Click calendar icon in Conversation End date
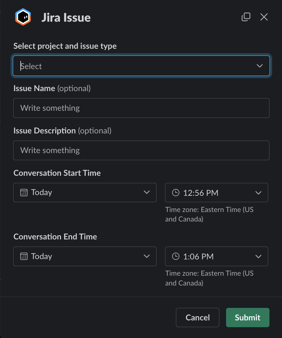The image size is (282, 338). tap(24, 256)
